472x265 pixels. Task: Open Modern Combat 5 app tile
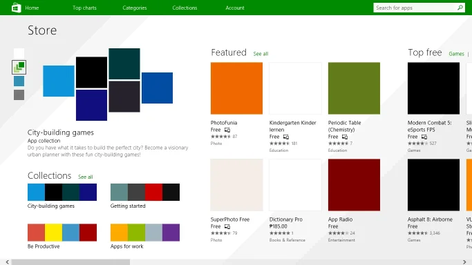[433, 88]
